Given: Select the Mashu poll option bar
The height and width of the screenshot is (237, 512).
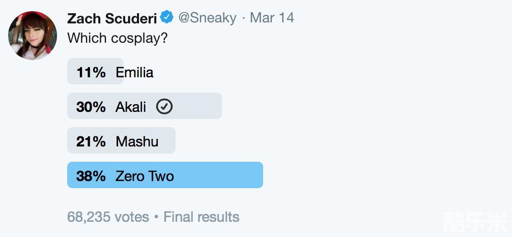Looking at the screenshot, I should click(x=122, y=140).
